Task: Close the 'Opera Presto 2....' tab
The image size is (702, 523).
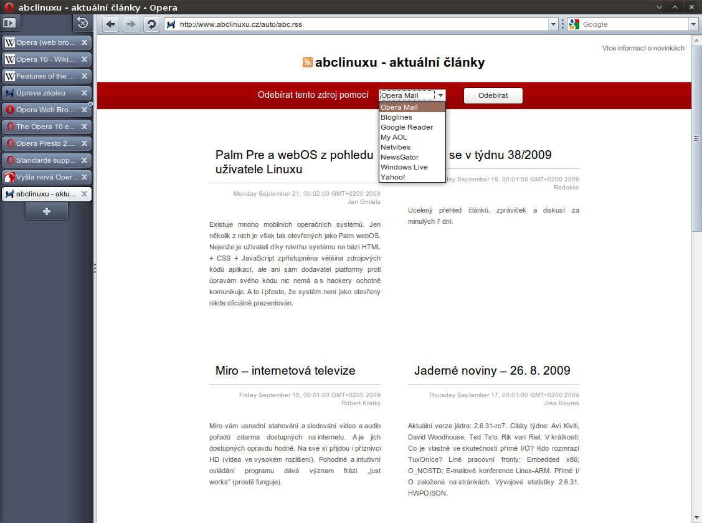Action: pyautogui.click(x=84, y=143)
